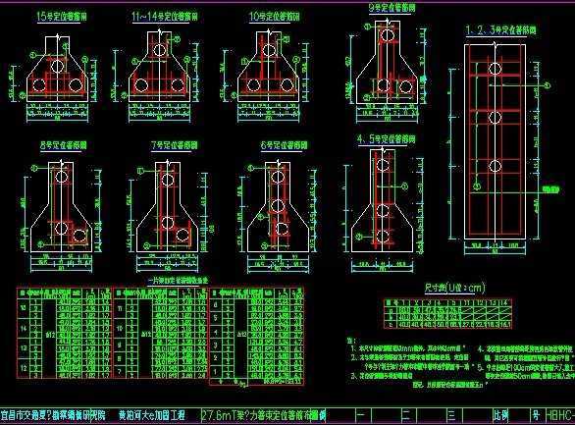Viewport: 575px width, 425px height.
Task: Select the 11~14号 beam cross-section drawing
Action: [160, 67]
